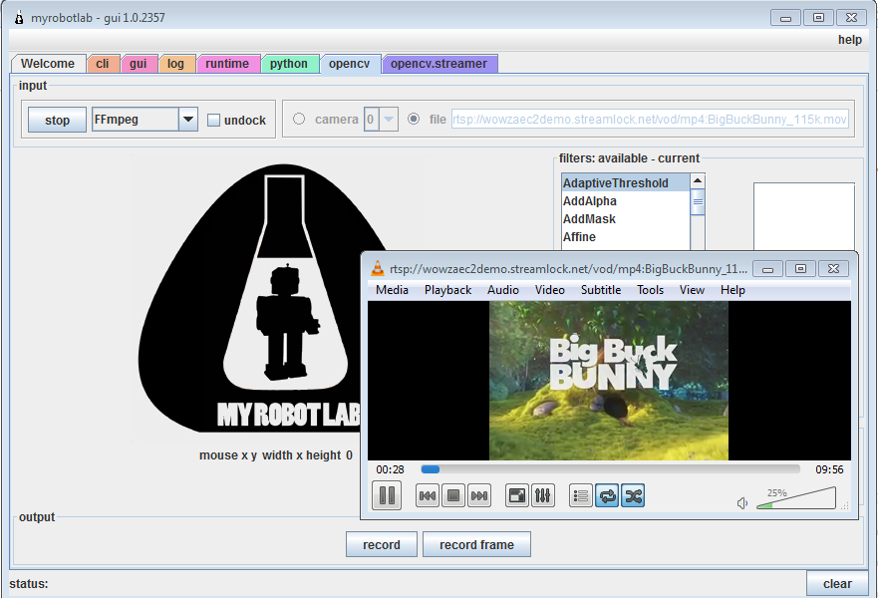Switch to the python tab

coord(289,64)
